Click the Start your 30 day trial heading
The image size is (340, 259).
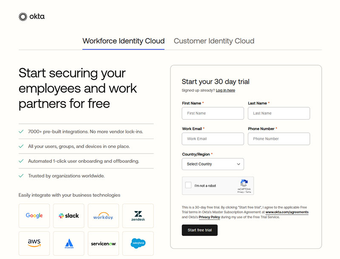(215, 82)
